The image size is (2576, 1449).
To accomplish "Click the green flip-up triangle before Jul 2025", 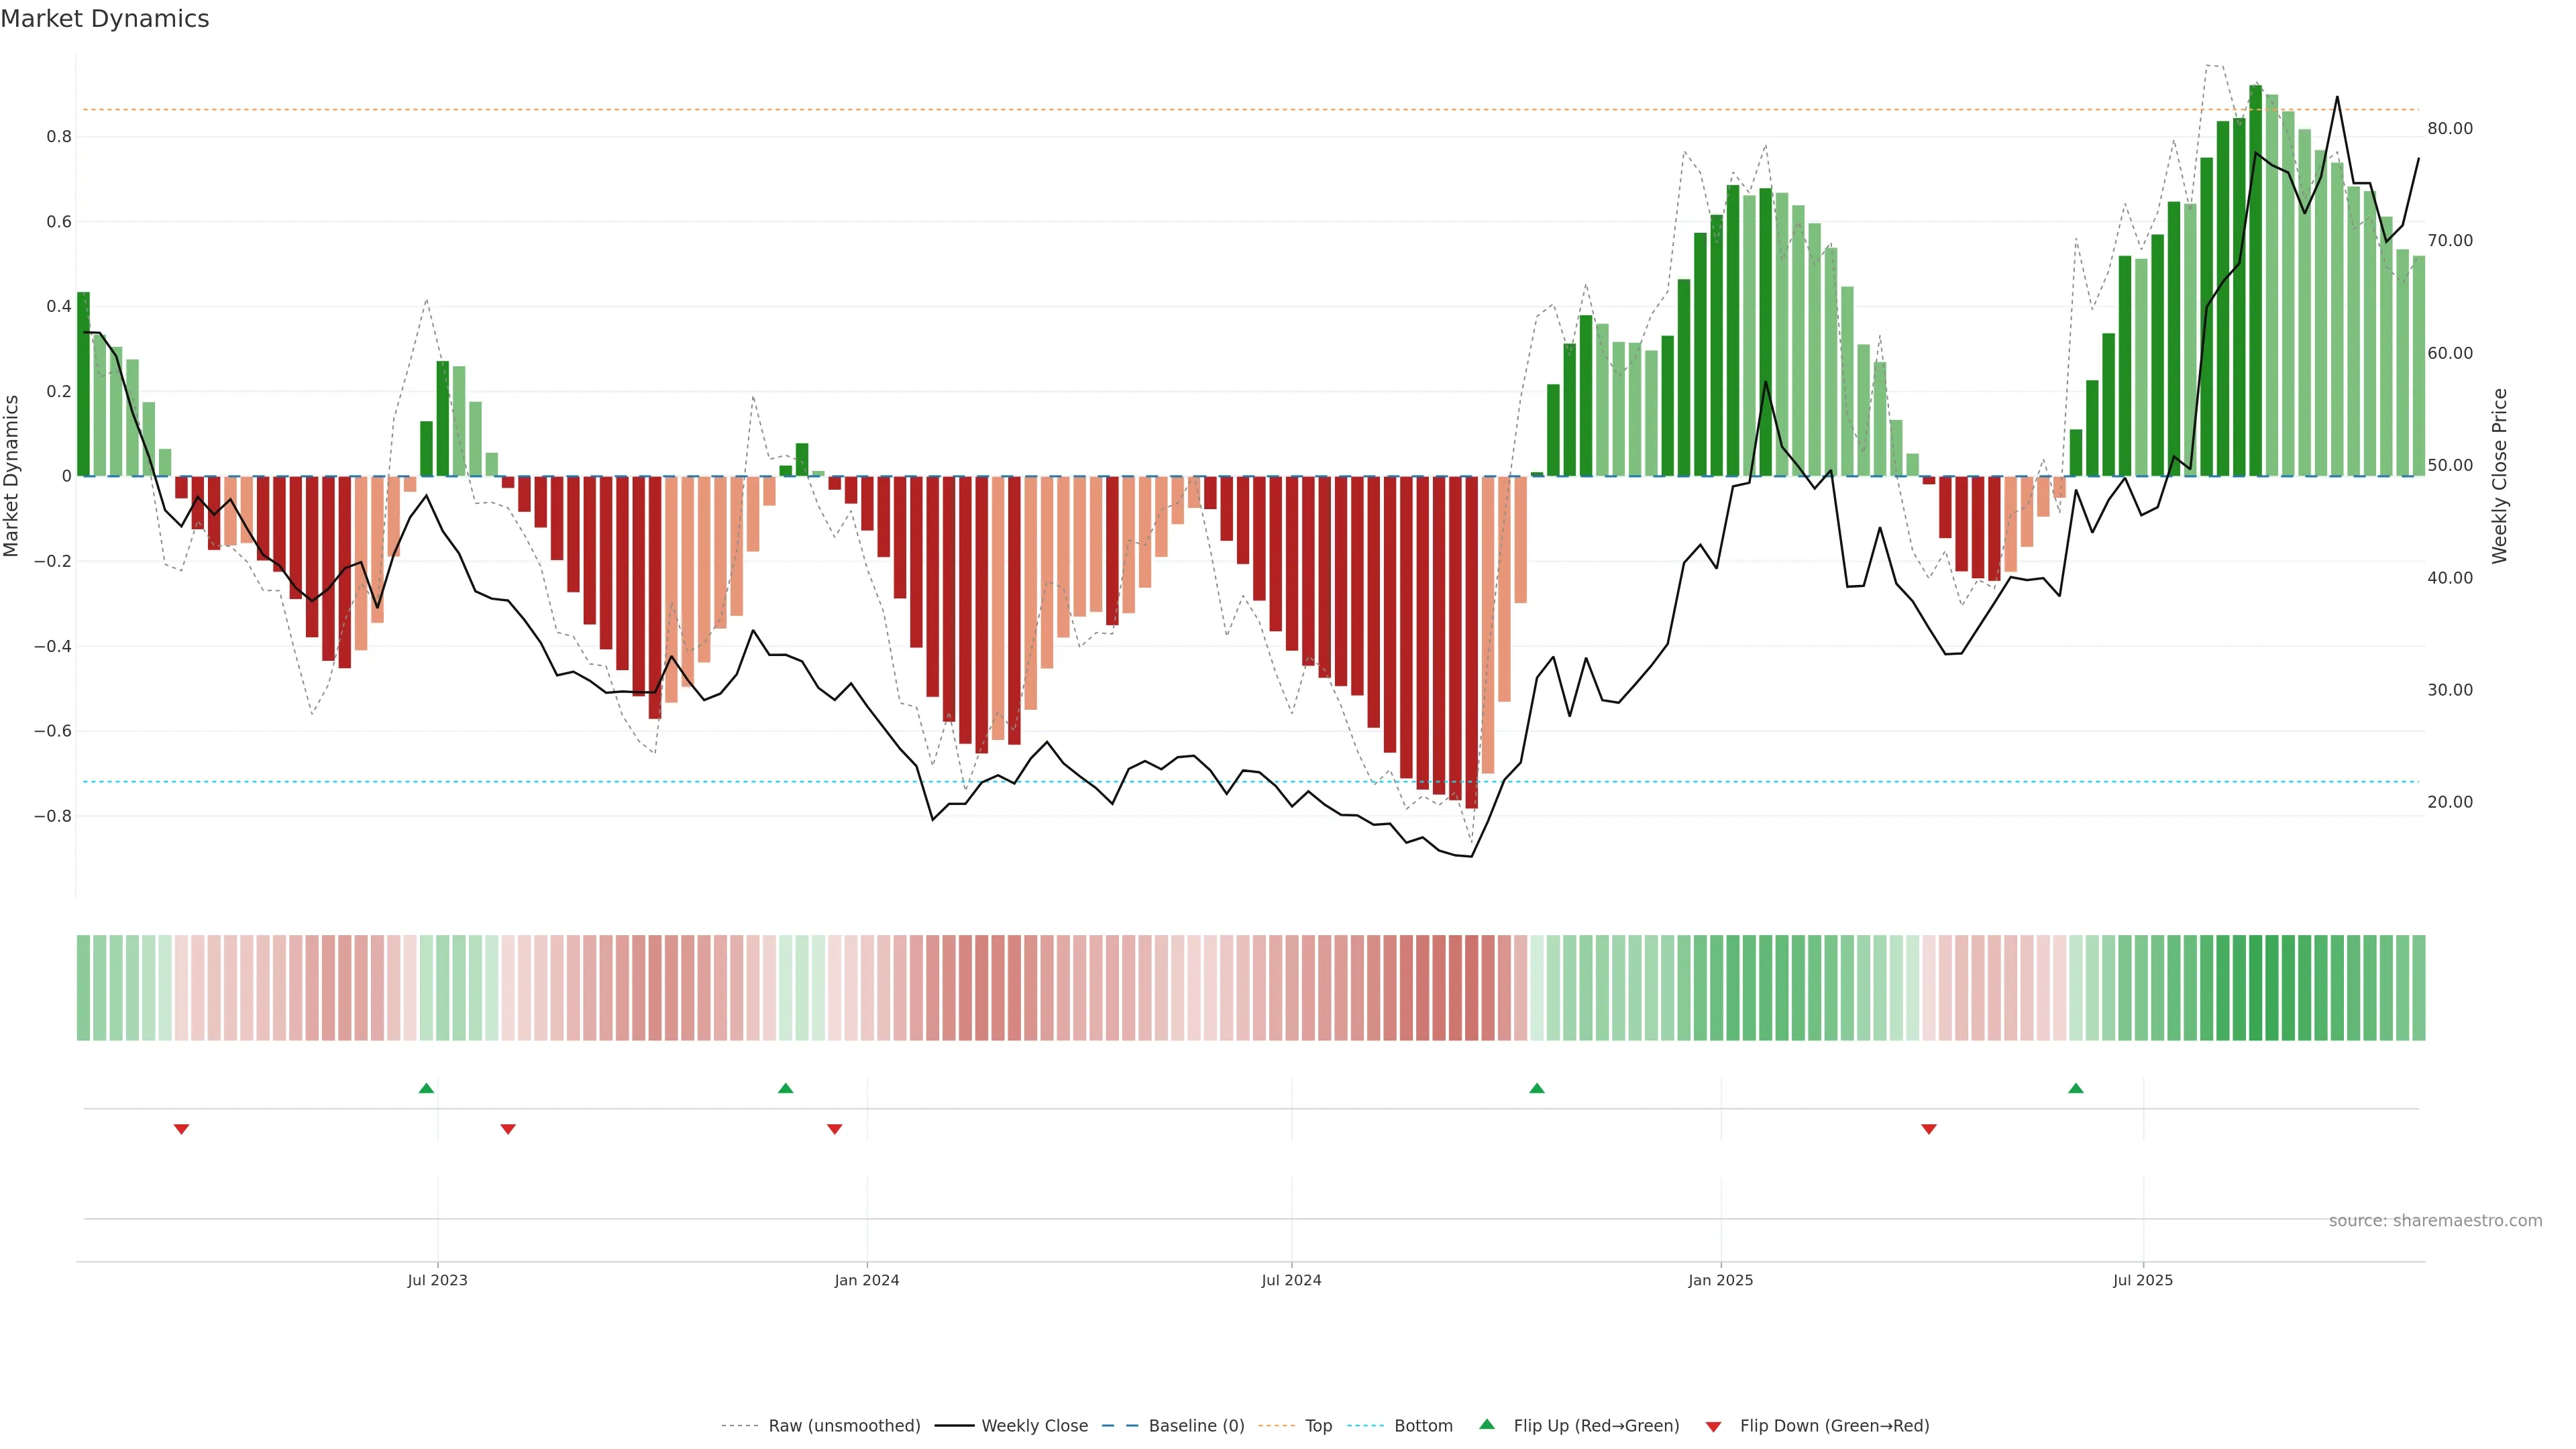I will pyautogui.click(x=2076, y=1088).
